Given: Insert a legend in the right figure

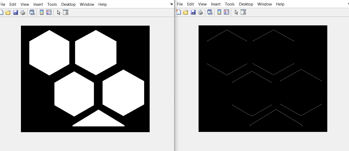Looking at the screenshot, I should click(x=226, y=12).
